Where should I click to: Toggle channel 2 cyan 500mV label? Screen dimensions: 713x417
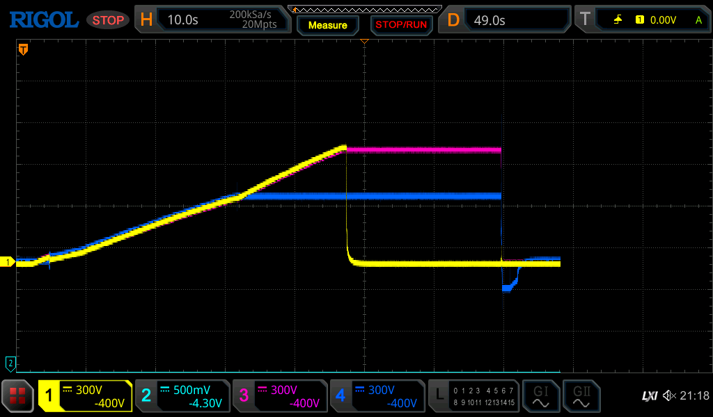coord(182,396)
